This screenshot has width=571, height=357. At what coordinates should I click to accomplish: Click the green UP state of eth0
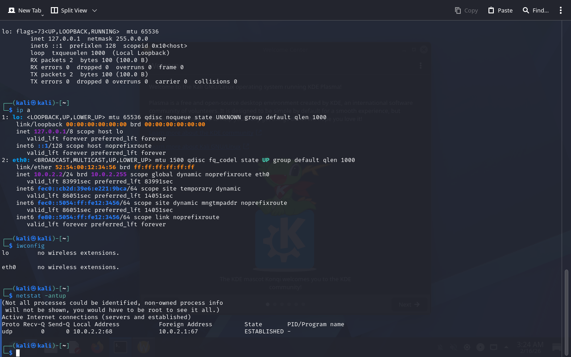pyautogui.click(x=266, y=160)
